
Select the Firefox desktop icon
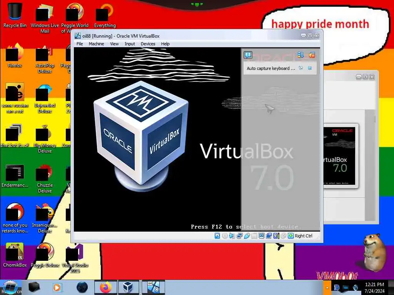(x=15, y=55)
